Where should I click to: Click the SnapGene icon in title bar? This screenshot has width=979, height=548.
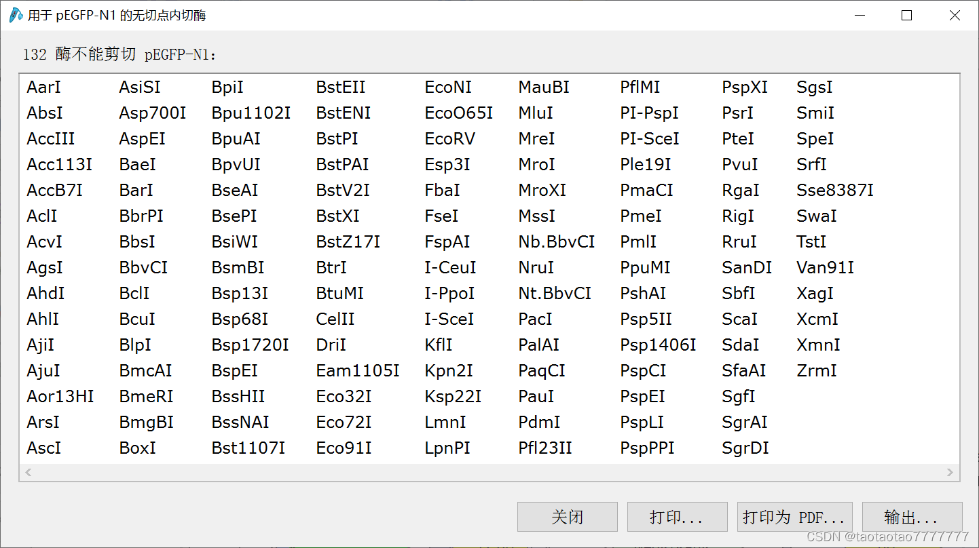[x=16, y=15]
